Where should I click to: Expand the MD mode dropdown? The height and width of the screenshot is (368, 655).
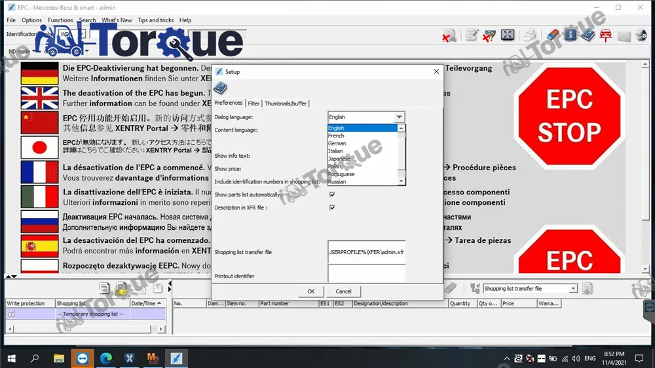34,51
